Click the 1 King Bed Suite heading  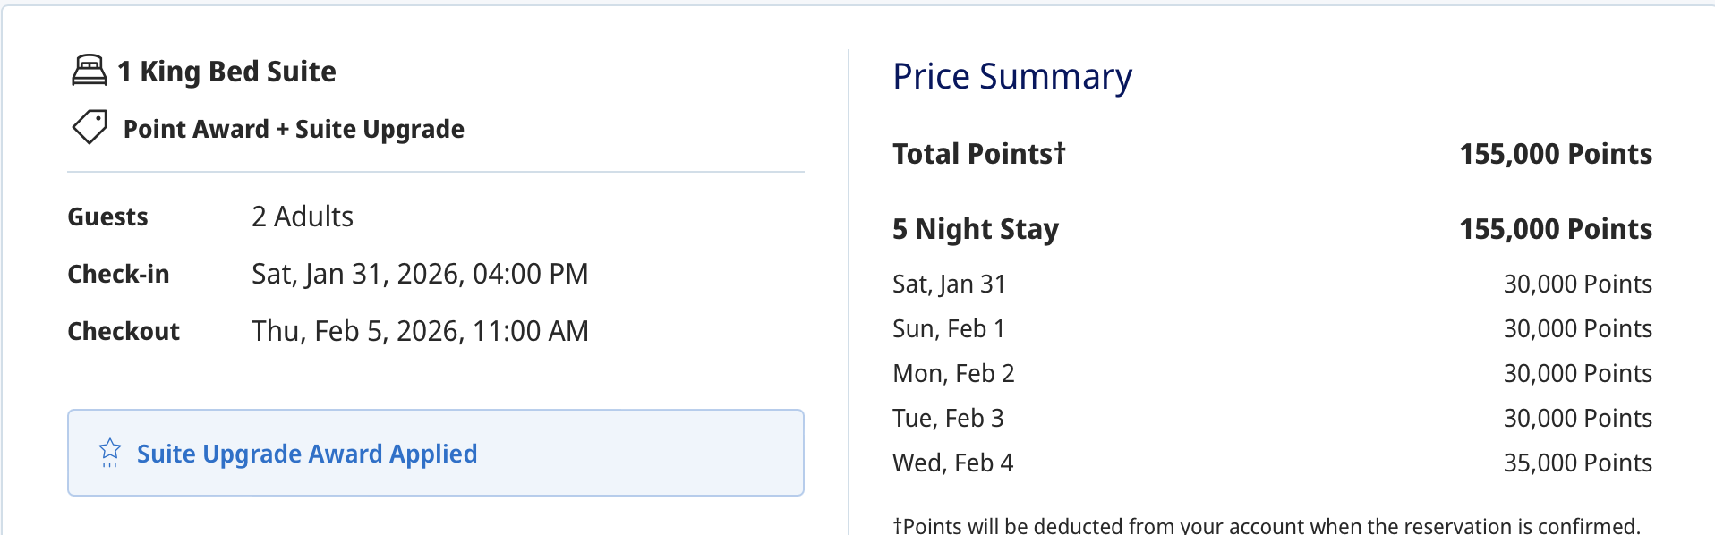[x=226, y=72]
